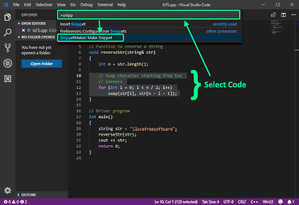Split the editor with split icon
Screen dimensions: 299x205
283,15
